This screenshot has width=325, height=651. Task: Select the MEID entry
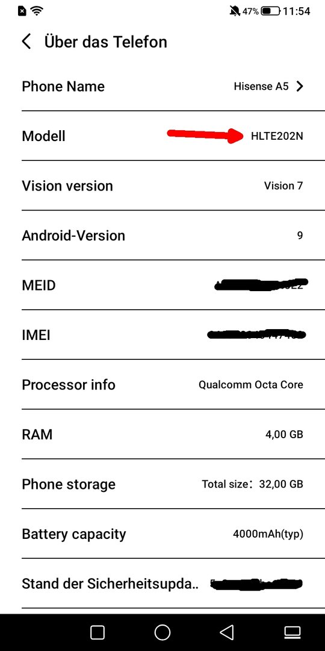[x=162, y=285]
